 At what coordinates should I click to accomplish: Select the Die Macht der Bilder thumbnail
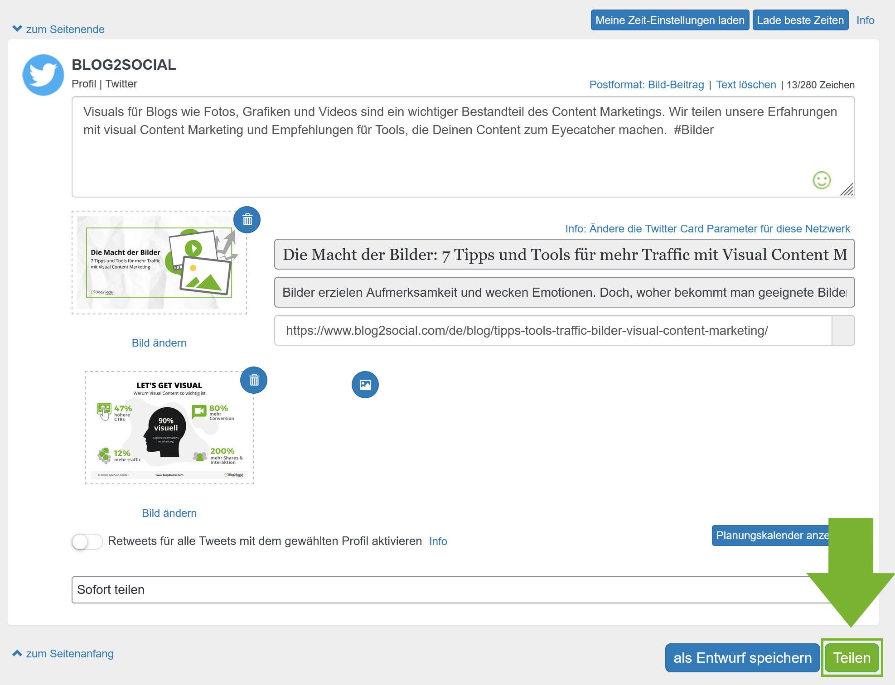click(159, 263)
